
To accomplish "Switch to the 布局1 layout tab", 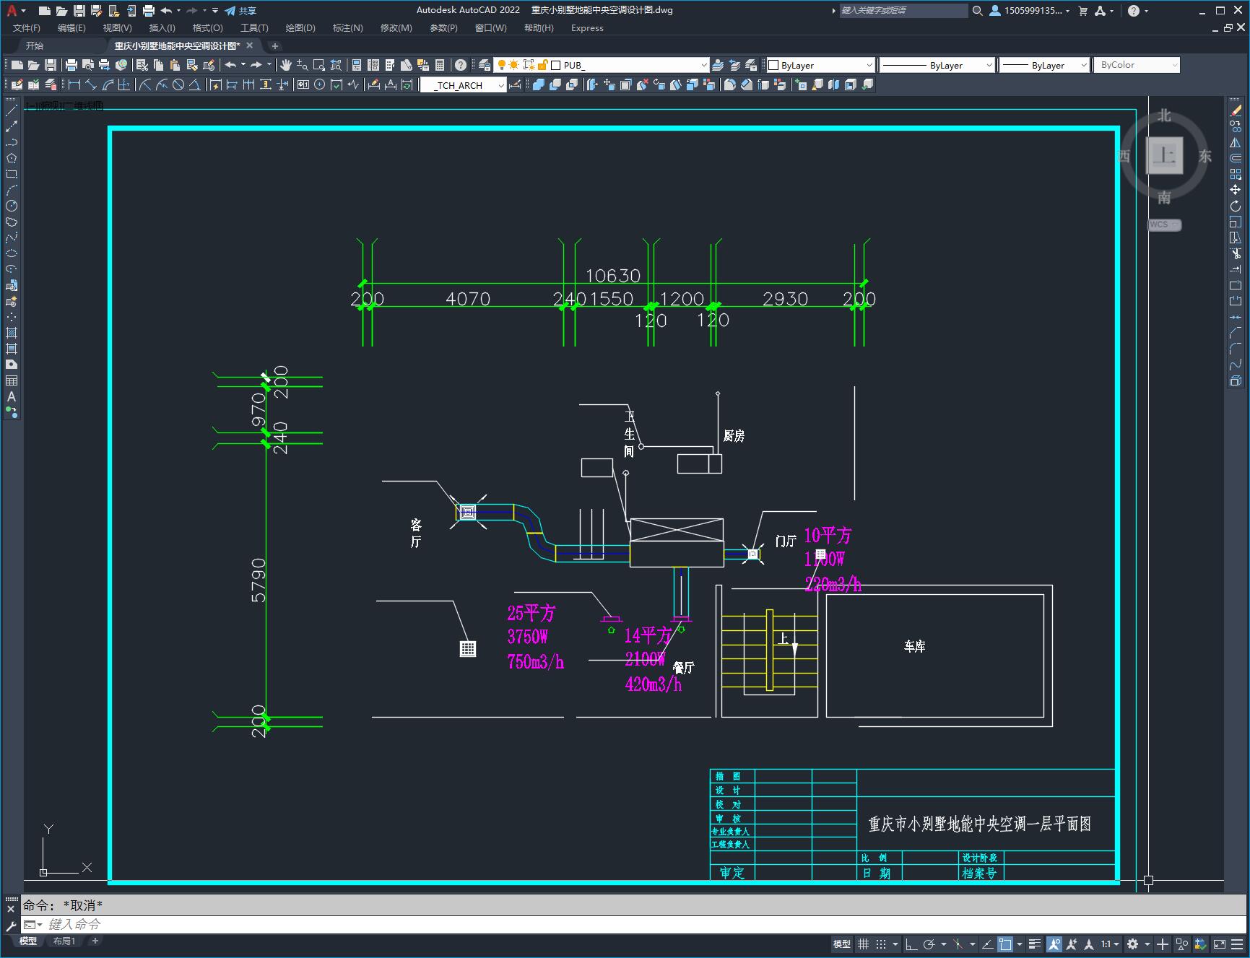I will click(64, 941).
